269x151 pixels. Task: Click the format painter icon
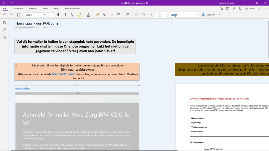(97, 15)
